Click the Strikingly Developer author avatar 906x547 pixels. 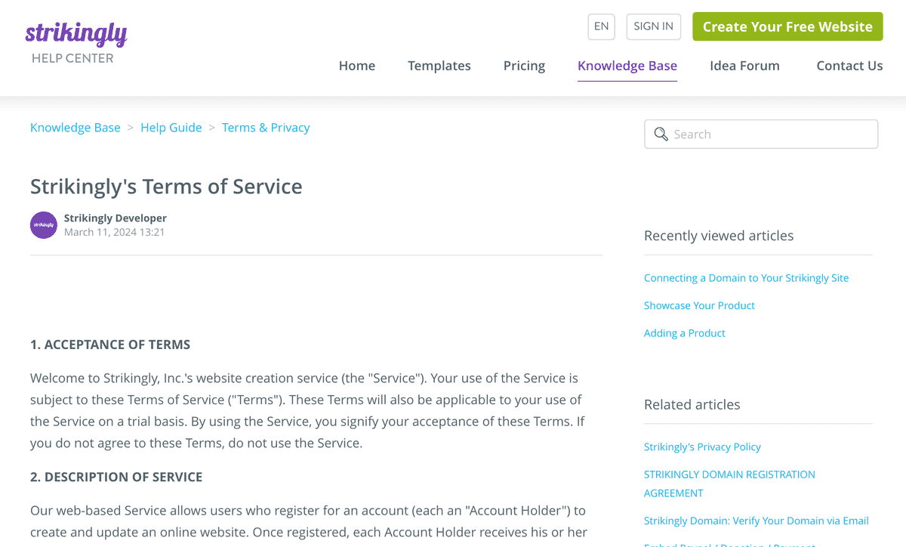(44, 225)
